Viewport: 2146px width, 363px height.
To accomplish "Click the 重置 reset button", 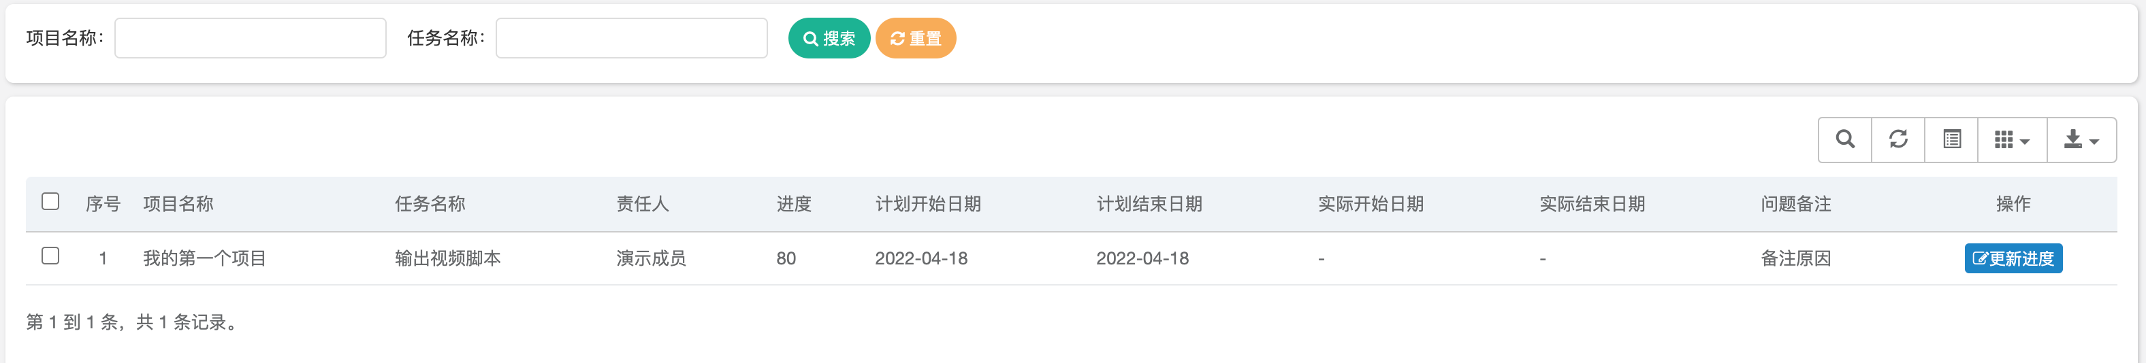I will (x=916, y=38).
